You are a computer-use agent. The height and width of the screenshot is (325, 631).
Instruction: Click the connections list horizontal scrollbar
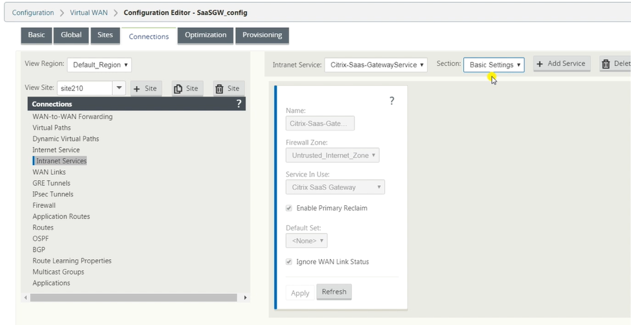[133, 298]
